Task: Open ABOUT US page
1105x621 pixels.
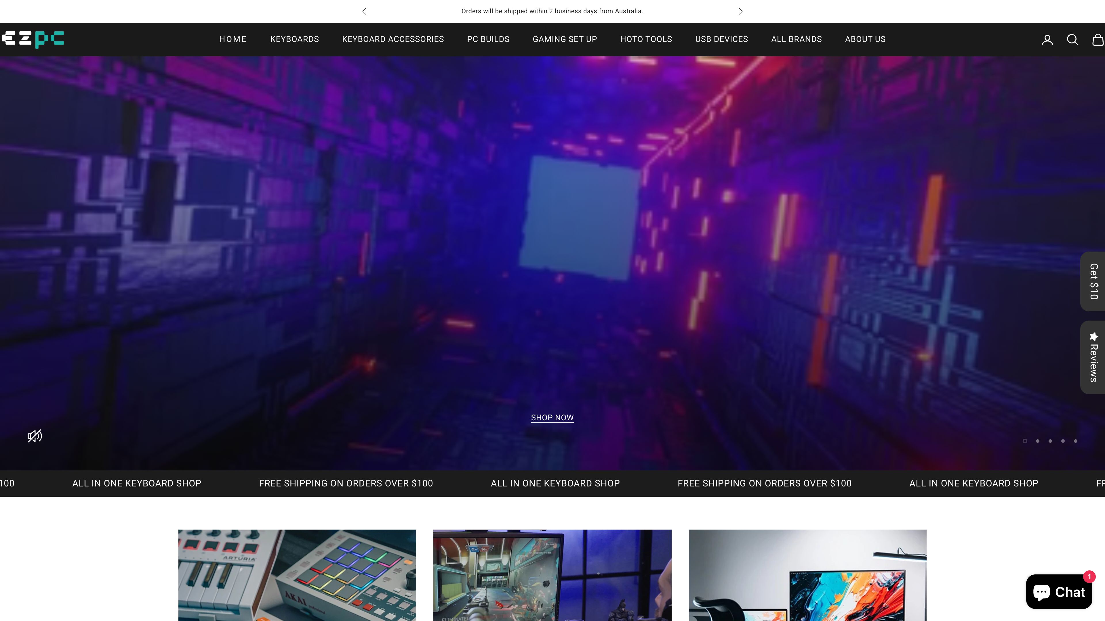Action: tap(865, 39)
